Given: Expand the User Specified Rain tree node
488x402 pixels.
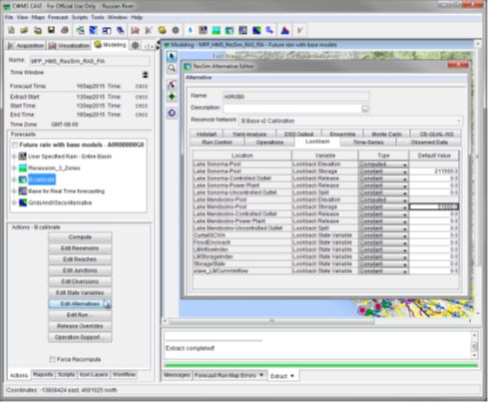Looking at the screenshot, I should (14, 156).
